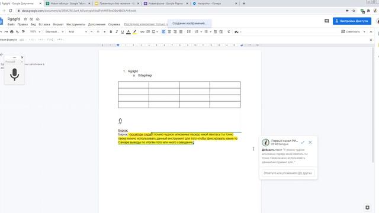Open voice typing more options (three dots)
This screenshot has height=213, width=379.
[x=14, y=57]
